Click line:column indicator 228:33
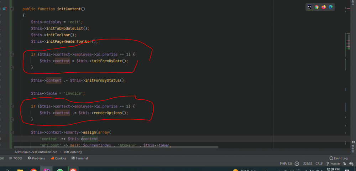 click(x=308, y=164)
